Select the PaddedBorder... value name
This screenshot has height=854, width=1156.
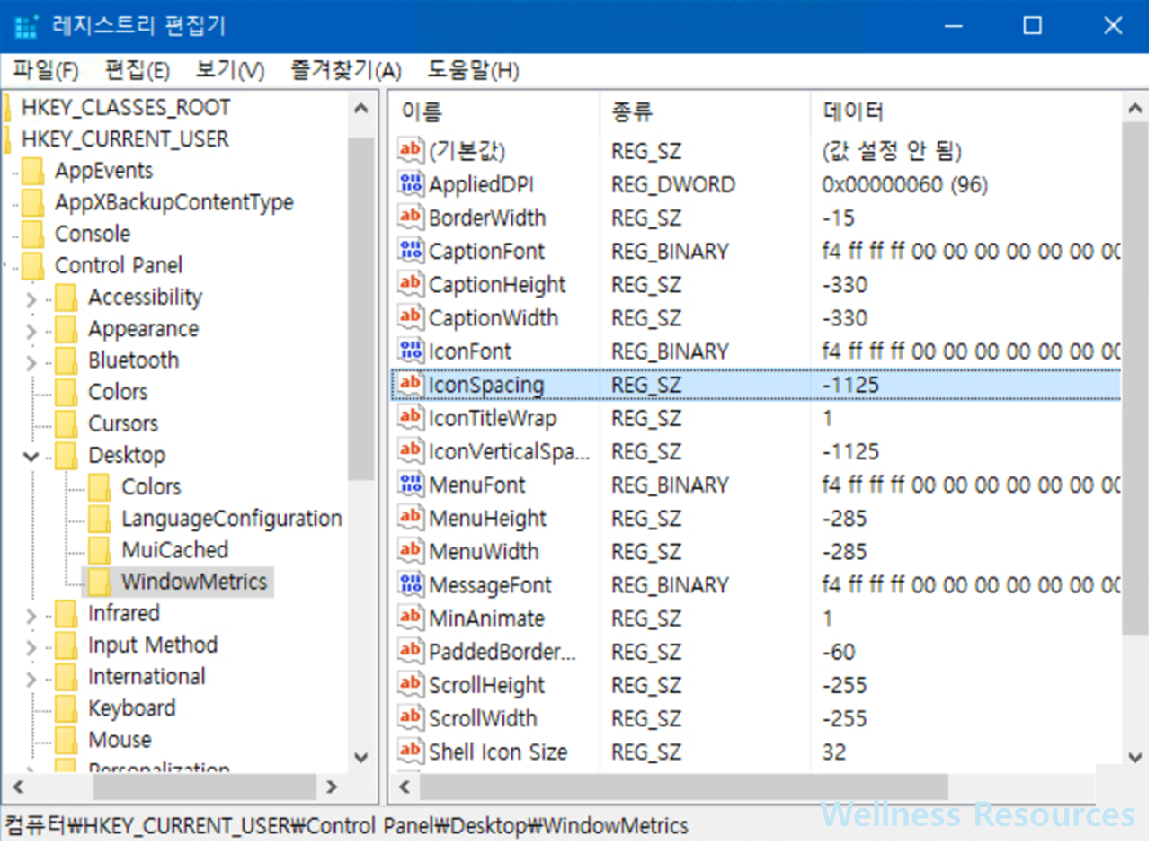502,652
